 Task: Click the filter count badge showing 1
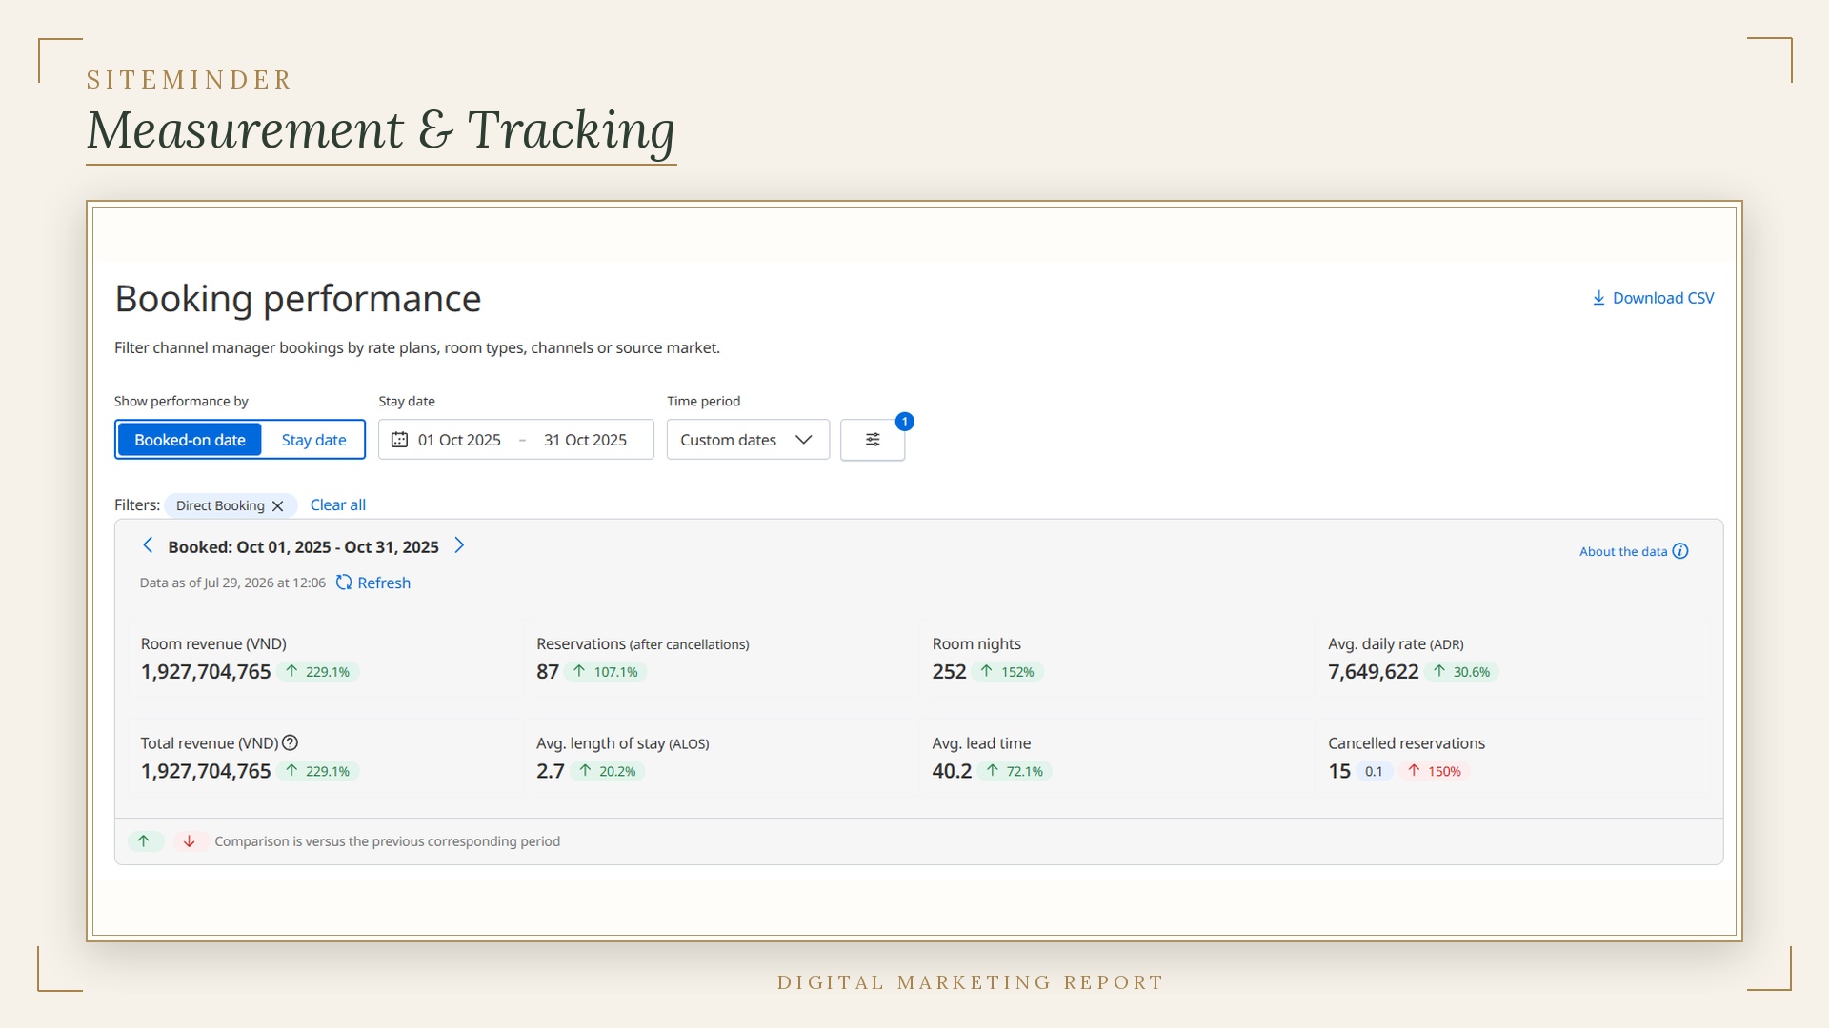pyautogui.click(x=905, y=422)
